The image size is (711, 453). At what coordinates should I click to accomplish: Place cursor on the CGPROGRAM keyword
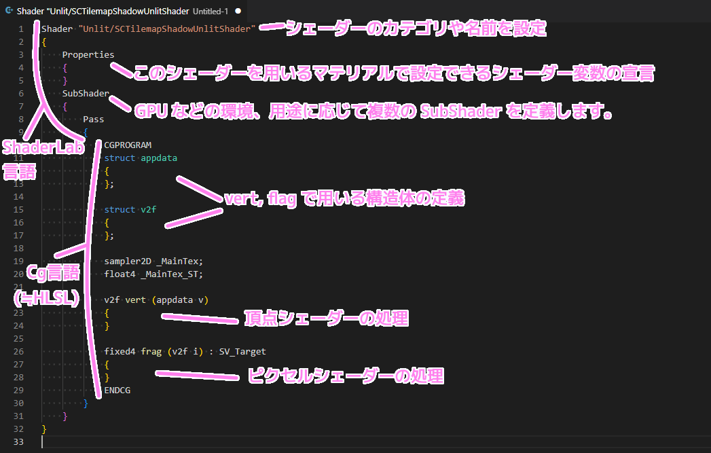pyautogui.click(x=127, y=145)
